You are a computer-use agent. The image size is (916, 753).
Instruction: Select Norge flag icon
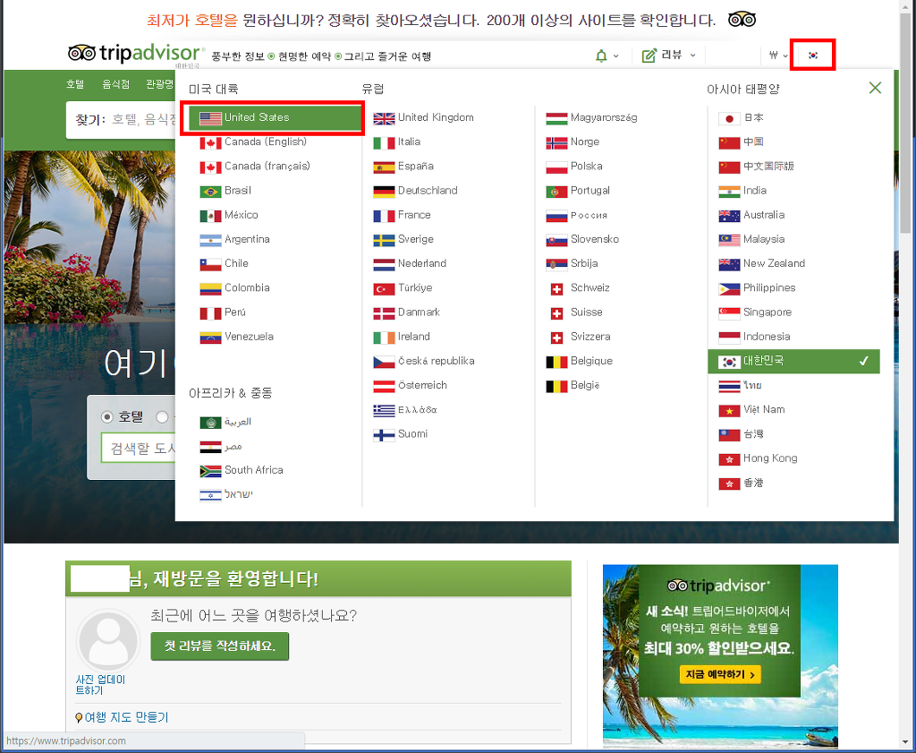[556, 142]
